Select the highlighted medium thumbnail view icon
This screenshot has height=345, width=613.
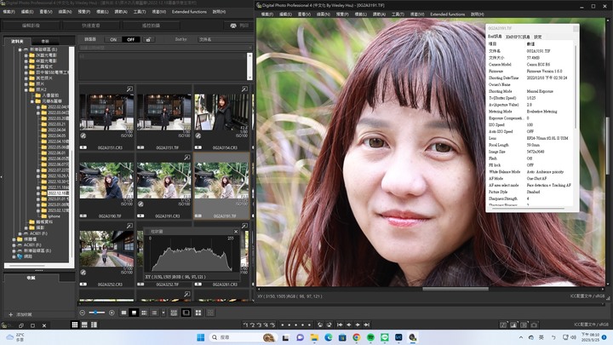pos(135,313)
